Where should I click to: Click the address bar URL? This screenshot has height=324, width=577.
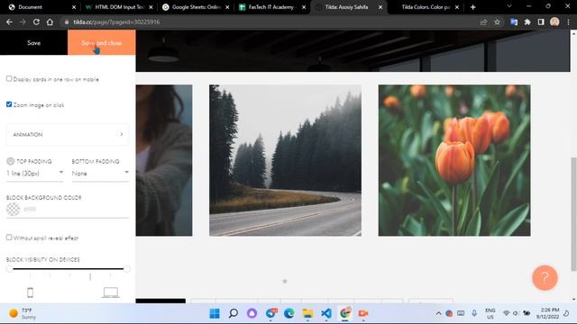(x=116, y=22)
